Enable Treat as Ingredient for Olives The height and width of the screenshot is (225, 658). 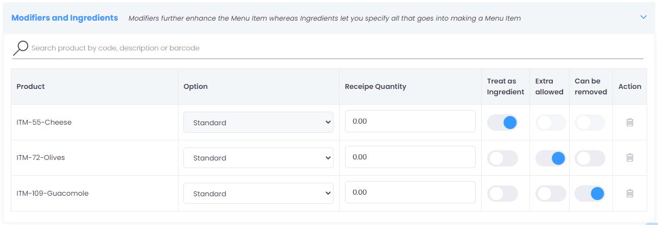(x=502, y=158)
